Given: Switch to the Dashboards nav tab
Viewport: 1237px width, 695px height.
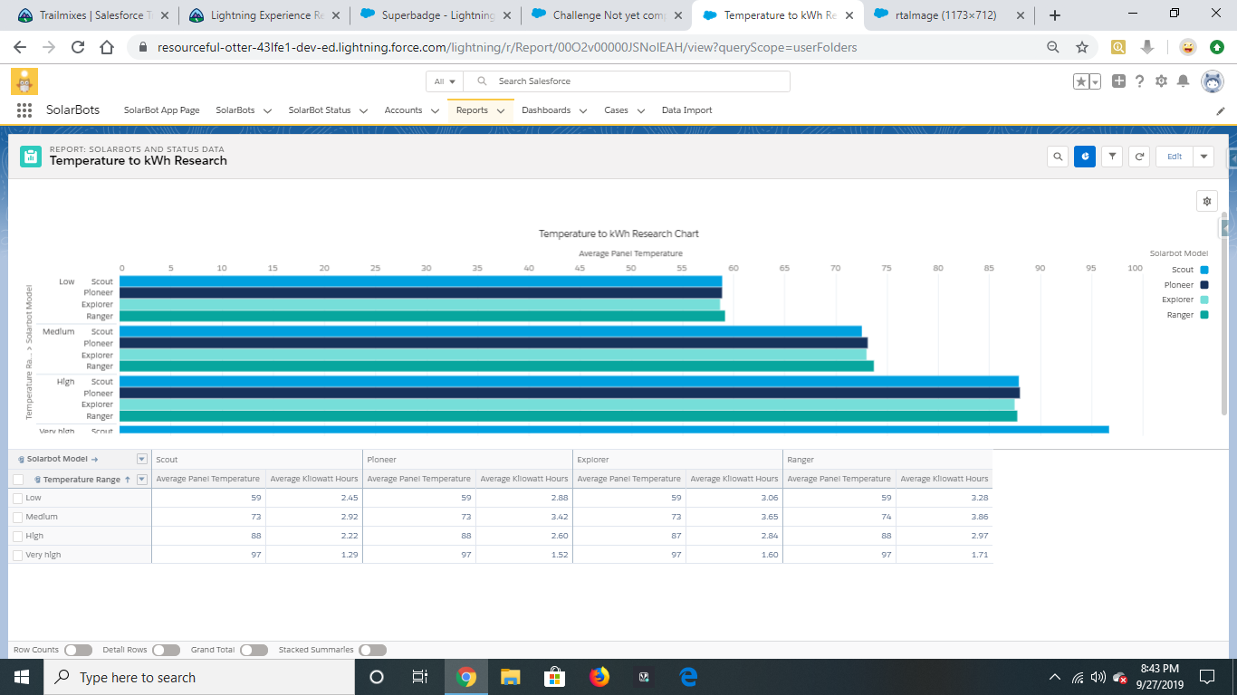Looking at the screenshot, I should [x=546, y=110].
